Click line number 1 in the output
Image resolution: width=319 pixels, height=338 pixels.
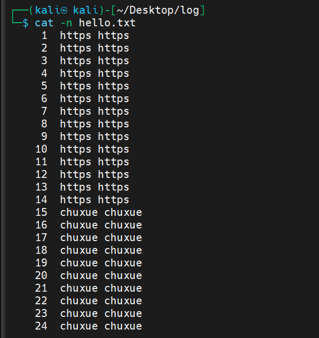tap(44, 36)
